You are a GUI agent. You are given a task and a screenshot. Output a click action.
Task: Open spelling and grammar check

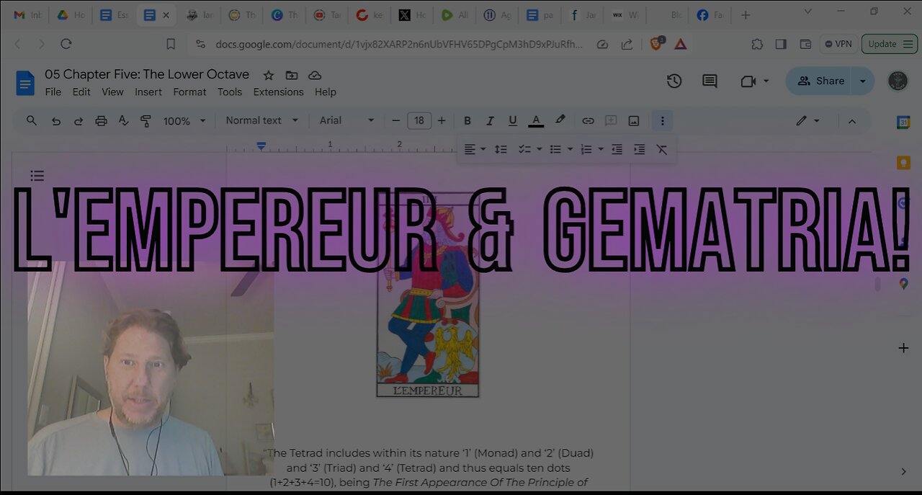click(123, 121)
